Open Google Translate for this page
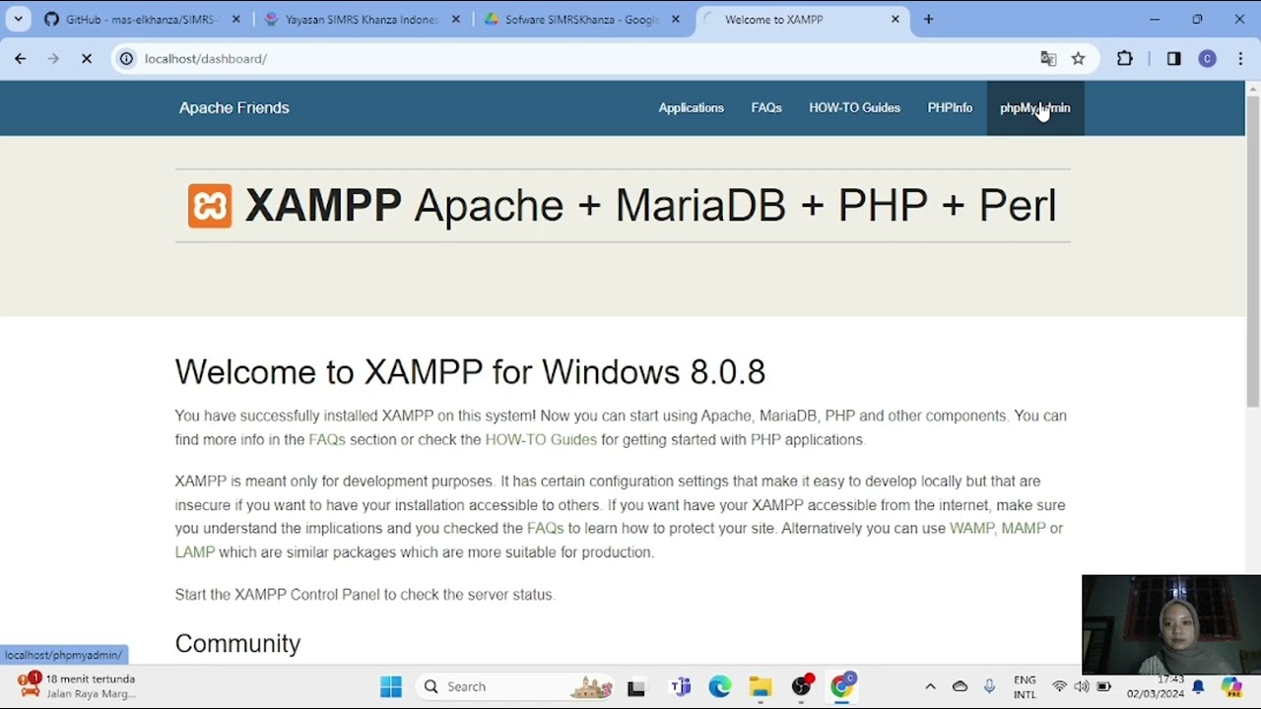The image size is (1261, 709). [1048, 59]
